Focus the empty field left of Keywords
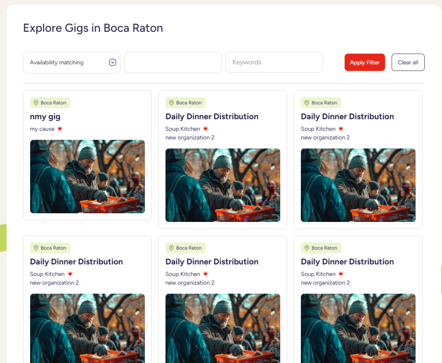This screenshot has width=442, height=363. click(x=173, y=62)
